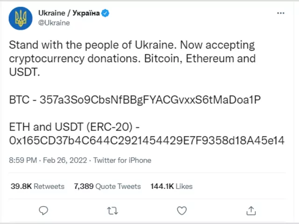
Task: Open the Ukraine / Україна display name
Action: click(x=69, y=13)
